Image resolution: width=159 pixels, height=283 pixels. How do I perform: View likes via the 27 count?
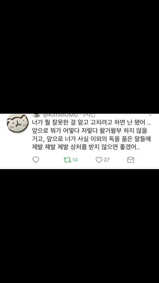[x=106, y=160]
